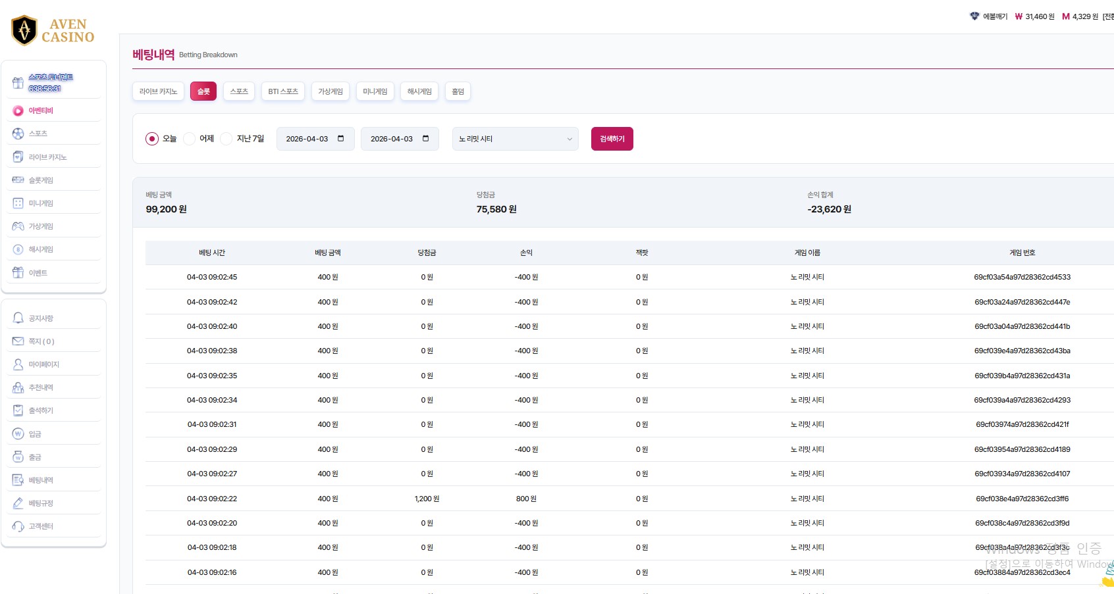Click the bell icon for 공지사항
Image resolution: width=1114 pixels, height=594 pixels.
(18, 318)
